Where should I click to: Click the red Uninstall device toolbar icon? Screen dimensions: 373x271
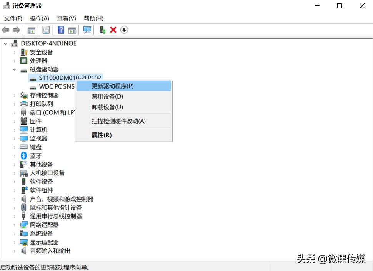click(113, 30)
